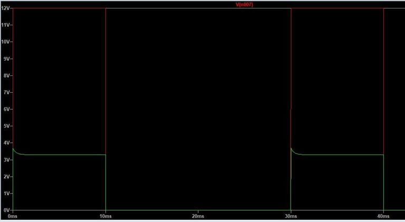Click the 8V vertical axis label

click(7, 75)
